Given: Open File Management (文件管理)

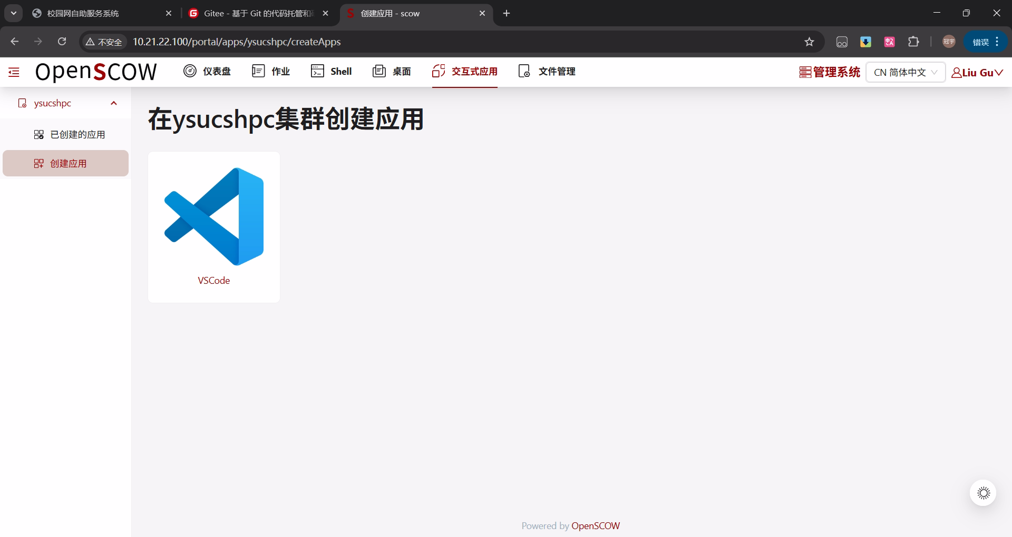Looking at the screenshot, I should pyautogui.click(x=547, y=71).
